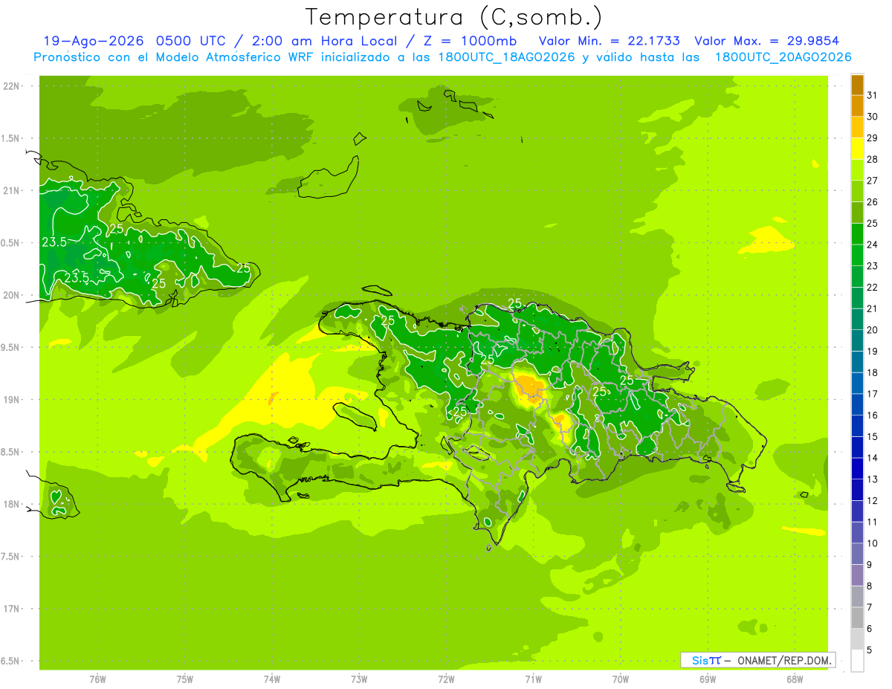Click the '1800UTC_20AGO2026' valid-until time
892x689 pixels.
[783, 57]
